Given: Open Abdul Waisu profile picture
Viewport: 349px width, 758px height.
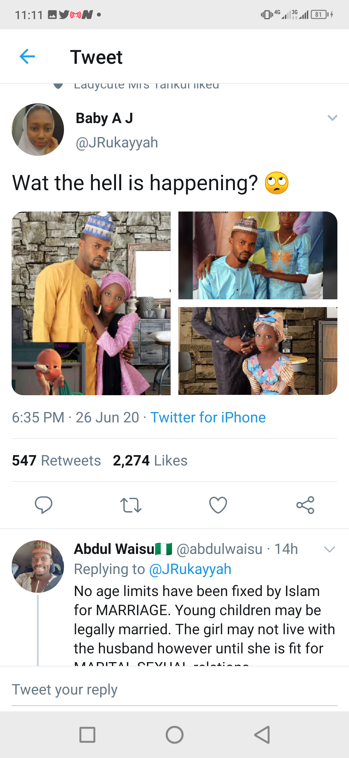Looking at the screenshot, I should pyautogui.click(x=38, y=567).
